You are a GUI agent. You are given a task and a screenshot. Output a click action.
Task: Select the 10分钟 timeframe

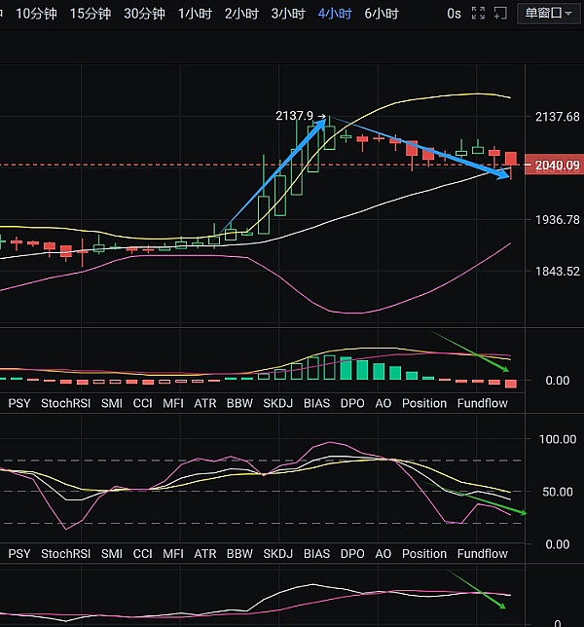(36, 14)
